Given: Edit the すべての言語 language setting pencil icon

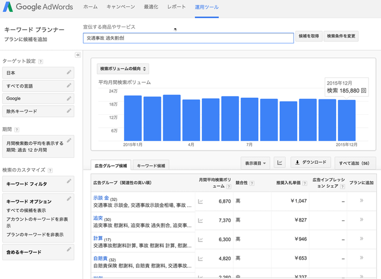Looking at the screenshot, I should [x=69, y=85].
